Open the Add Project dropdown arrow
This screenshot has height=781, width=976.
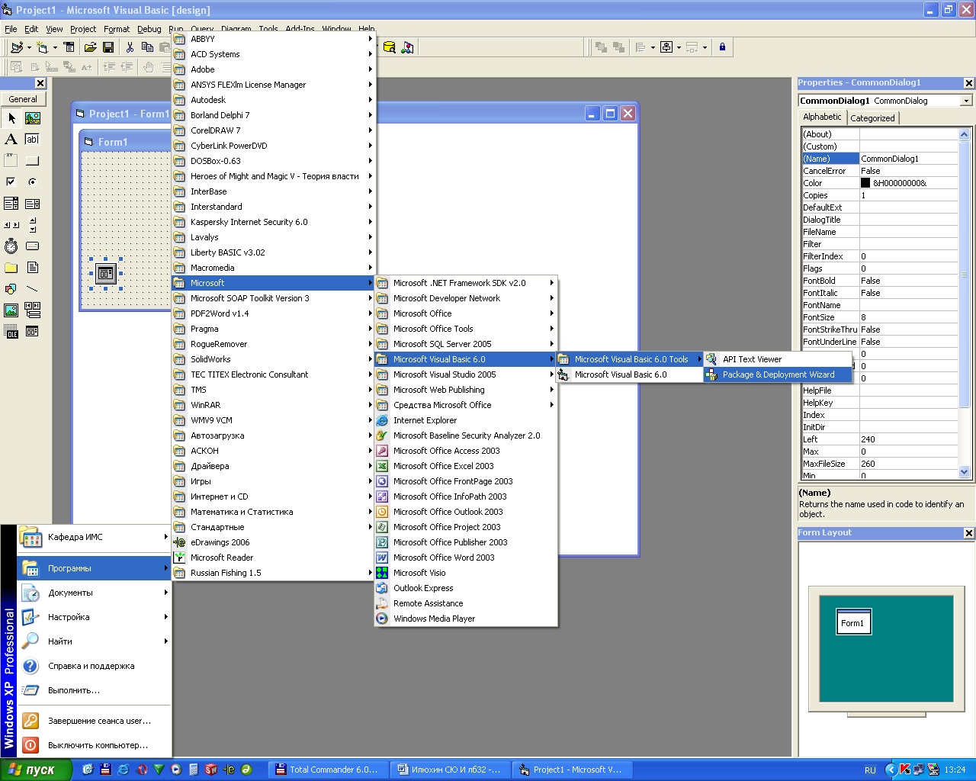[29, 47]
